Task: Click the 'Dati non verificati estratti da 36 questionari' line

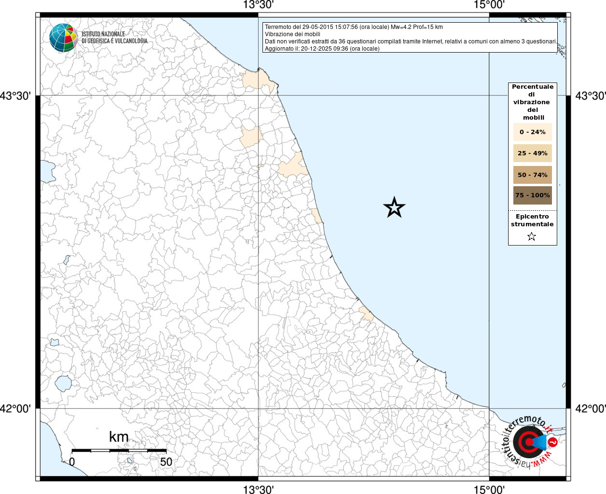Action: [x=411, y=41]
